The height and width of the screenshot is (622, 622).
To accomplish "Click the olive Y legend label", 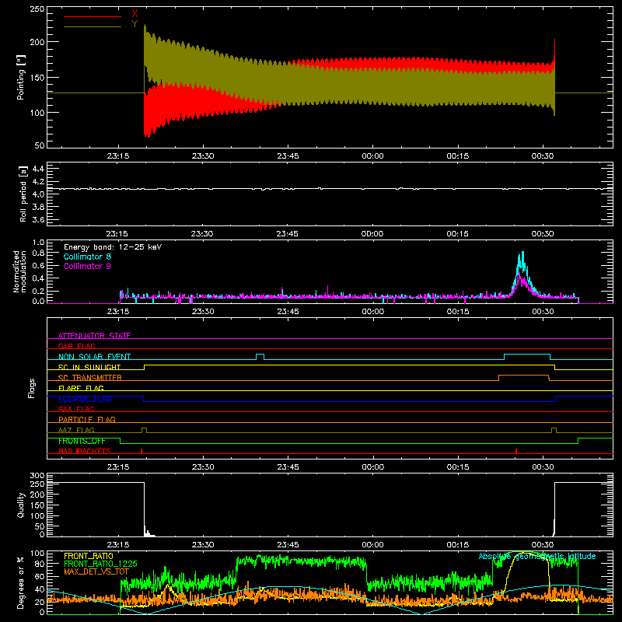I will click(135, 24).
